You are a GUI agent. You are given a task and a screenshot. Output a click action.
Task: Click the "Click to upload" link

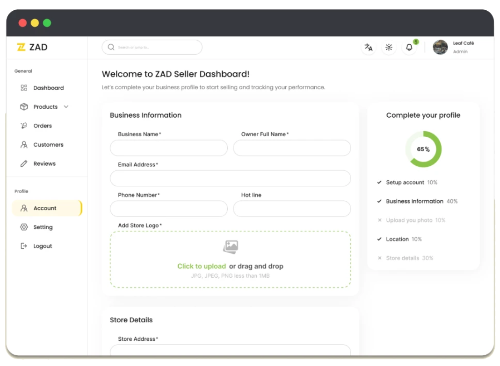(x=202, y=266)
